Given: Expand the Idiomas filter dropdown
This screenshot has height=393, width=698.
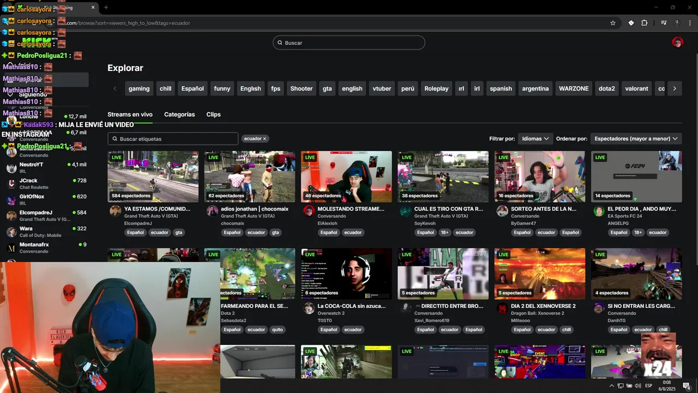Looking at the screenshot, I should point(535,139).
